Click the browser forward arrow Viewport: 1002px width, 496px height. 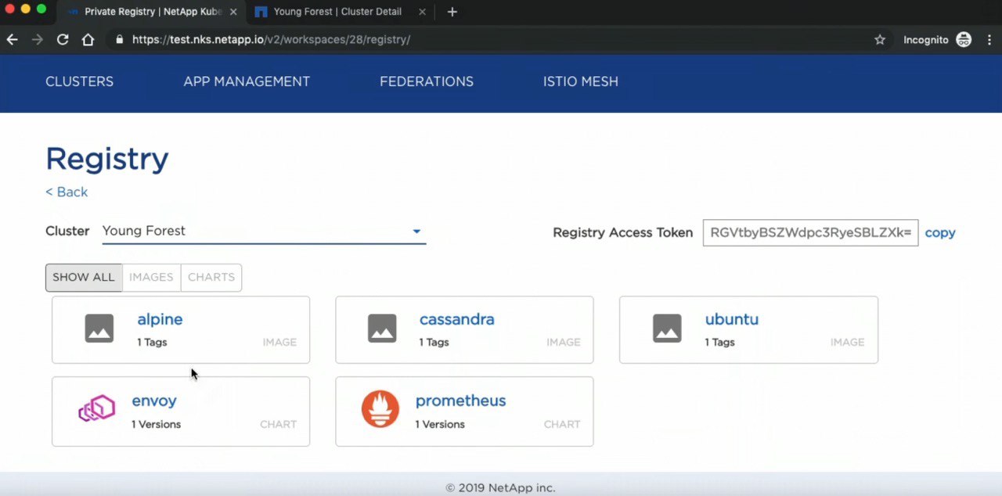pyautogui.click(x=37, y=39)
